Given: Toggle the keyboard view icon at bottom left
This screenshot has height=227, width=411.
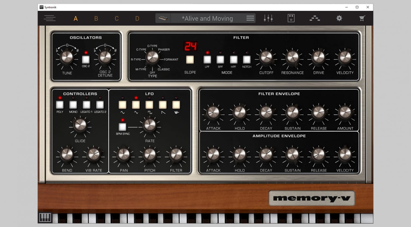Looking at the screenshot, I should click(45, 218).
